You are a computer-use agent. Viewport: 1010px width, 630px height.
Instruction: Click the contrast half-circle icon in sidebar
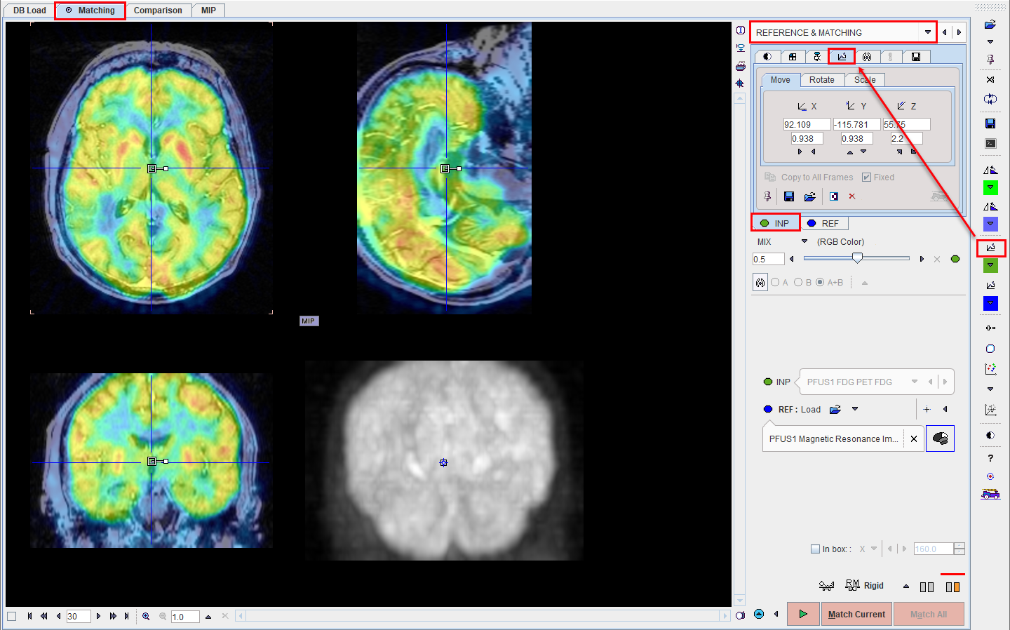990,436
